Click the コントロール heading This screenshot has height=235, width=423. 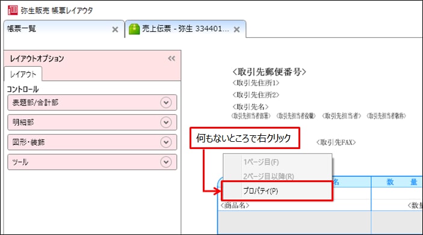[23, 89]
